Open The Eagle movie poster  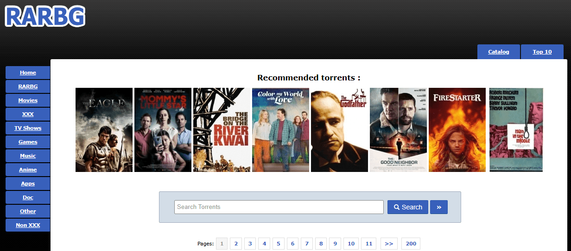(x=104, y=130)
